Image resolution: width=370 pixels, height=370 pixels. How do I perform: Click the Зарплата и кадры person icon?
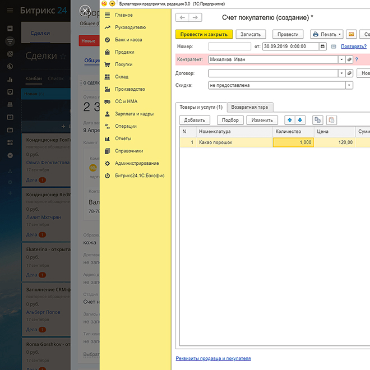[x=108, y=114]
